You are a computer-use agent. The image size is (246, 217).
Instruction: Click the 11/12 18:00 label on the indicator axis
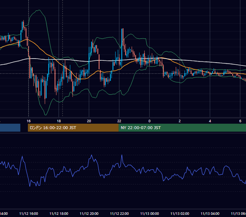click(x=59, y=214)
